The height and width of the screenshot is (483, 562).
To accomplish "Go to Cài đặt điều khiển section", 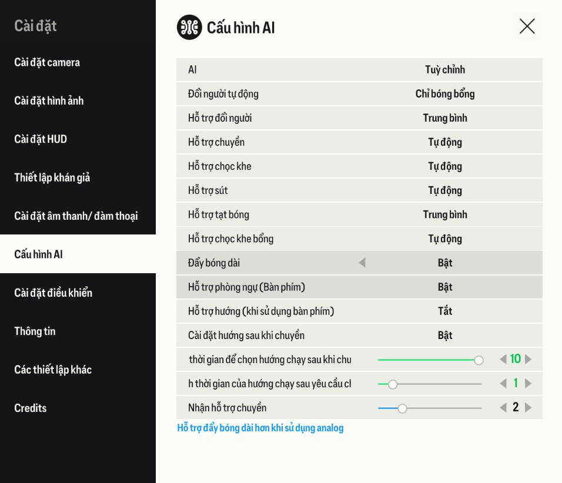I will click(x=53, y=293).
